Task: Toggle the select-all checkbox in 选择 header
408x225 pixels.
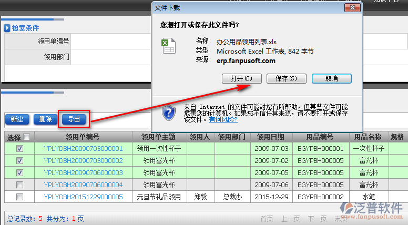Action: pyautogui.click(x=26, y=137)
